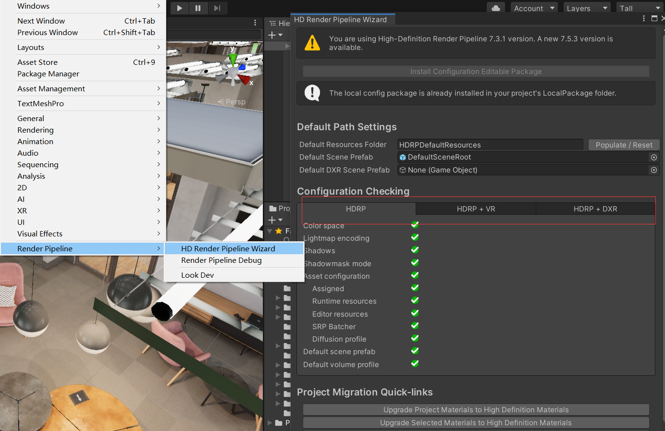Screen dimensions: 665x431
Task: Click green check for Color space
Action: point(415,224)
